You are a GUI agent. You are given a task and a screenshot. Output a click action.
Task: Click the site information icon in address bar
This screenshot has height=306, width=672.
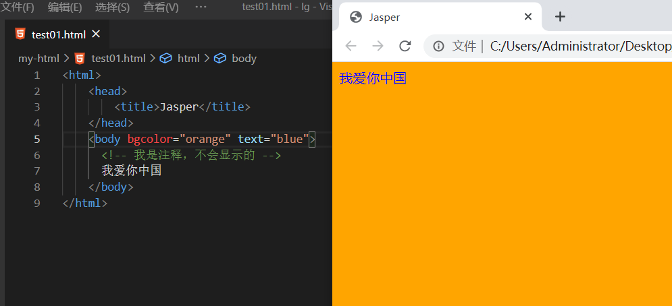tap(438, 46)
